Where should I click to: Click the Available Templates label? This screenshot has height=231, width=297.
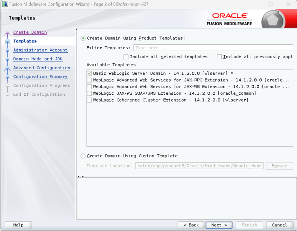(x=111, y=65)
